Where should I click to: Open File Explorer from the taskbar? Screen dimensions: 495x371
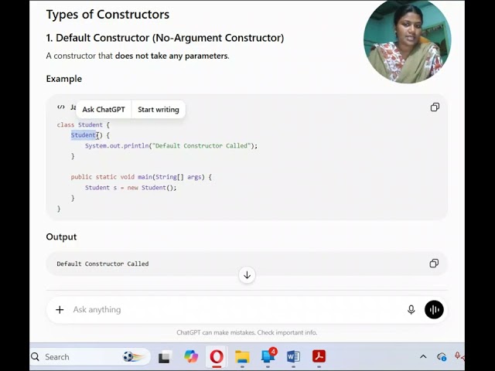point(242,357)
